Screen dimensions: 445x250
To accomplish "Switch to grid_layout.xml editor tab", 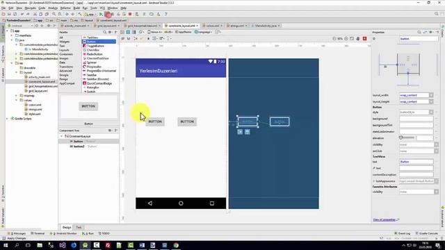I will [x=106, y=26].
